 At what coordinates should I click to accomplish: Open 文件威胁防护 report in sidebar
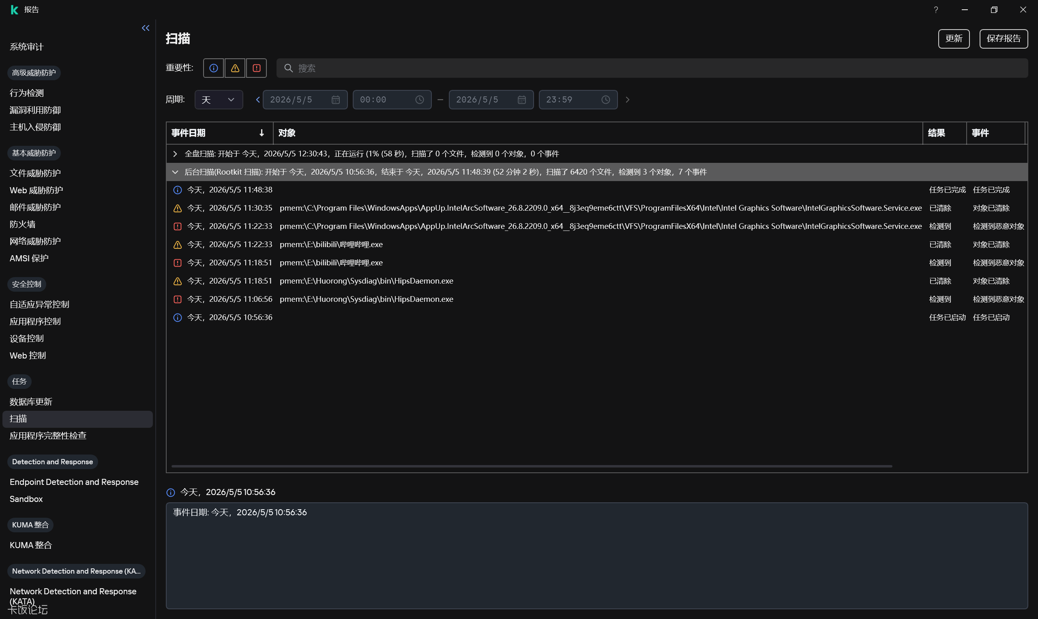35,173
